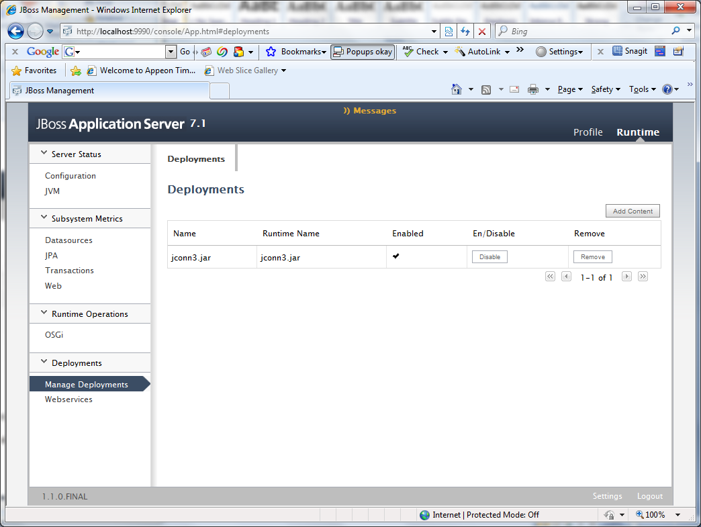Screen dimensions: 701x527
Task: Open the Tools menu
Action: point(643,89)
